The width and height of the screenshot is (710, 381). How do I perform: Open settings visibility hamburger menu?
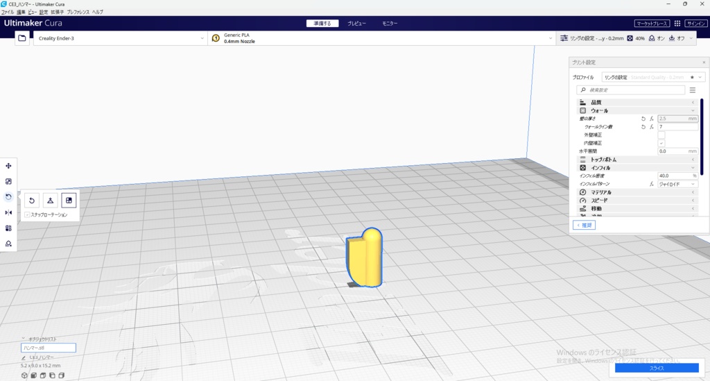coord(693,90)
